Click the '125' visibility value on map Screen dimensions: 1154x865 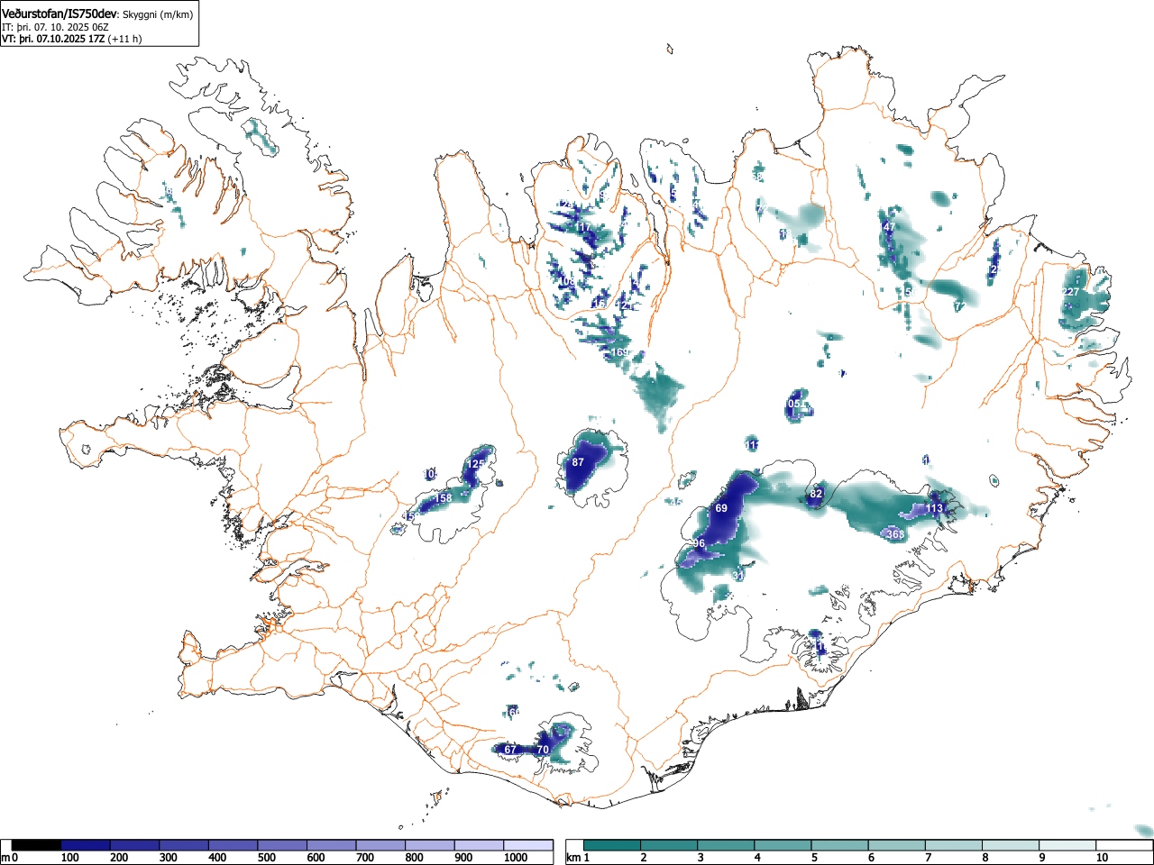tap(477, 464)
